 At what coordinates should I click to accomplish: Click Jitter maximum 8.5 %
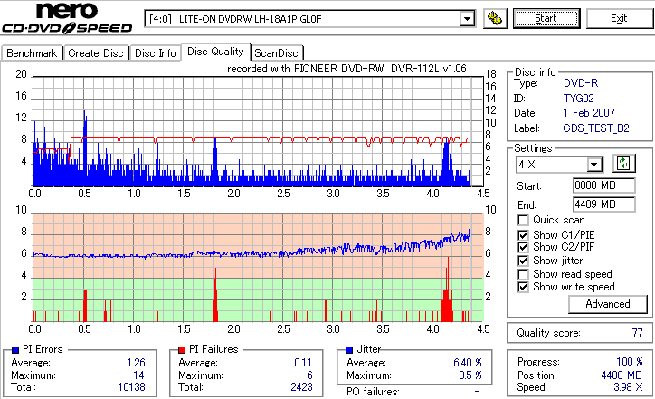click(470, 375)
